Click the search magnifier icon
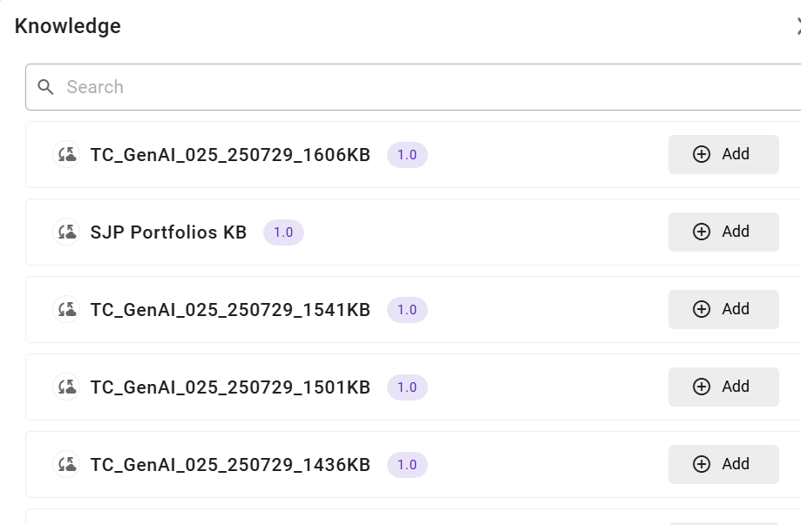The width and height of the screenshot is (801, 525). pyautogui.click(x=46, y=87)
